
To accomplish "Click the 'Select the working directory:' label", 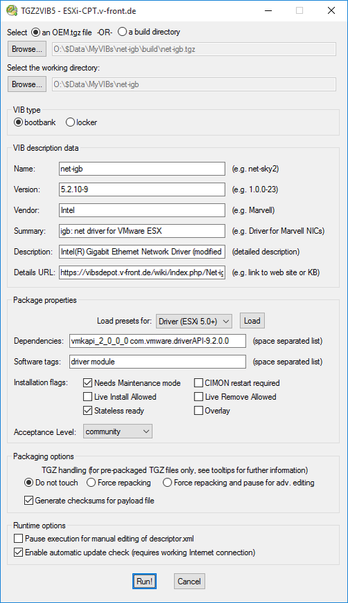I will (53, 68).
